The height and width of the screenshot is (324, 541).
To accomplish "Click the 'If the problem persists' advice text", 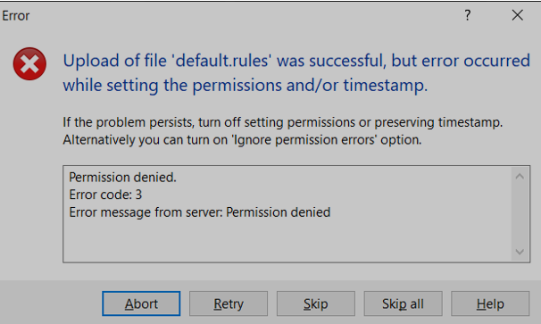I will (283, 122).
